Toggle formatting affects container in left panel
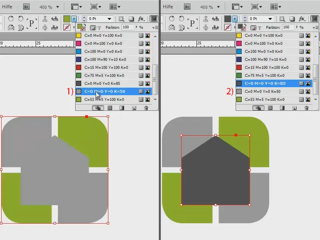 click(x=93, y=28)
